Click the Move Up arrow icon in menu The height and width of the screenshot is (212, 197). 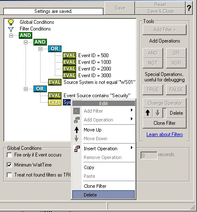tap(77, 130)
